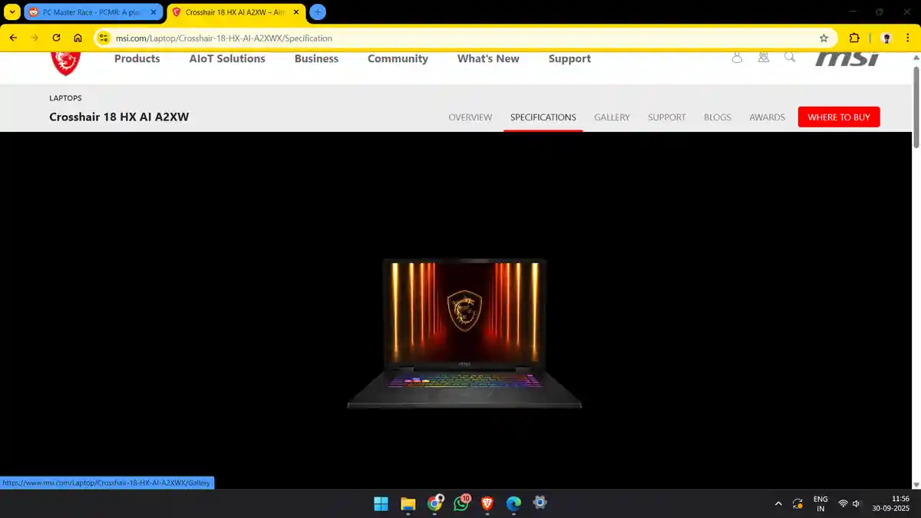Image resolution: width=921 pixels, height=518 pixels.
Task: Open the tab search dropdown arrow
Action: (12, 12)
